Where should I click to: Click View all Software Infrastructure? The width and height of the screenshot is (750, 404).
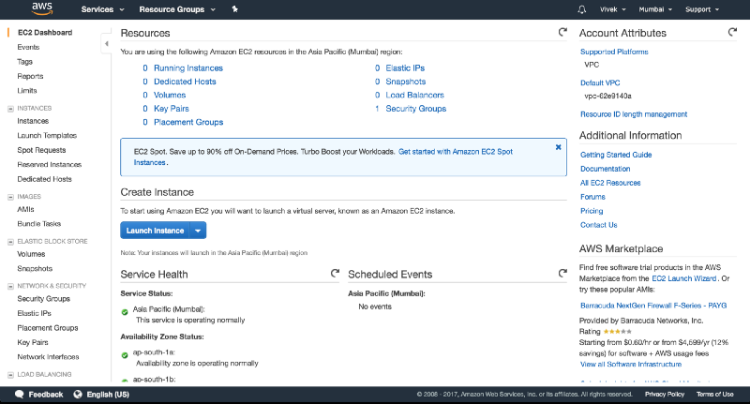click(630, 364)
